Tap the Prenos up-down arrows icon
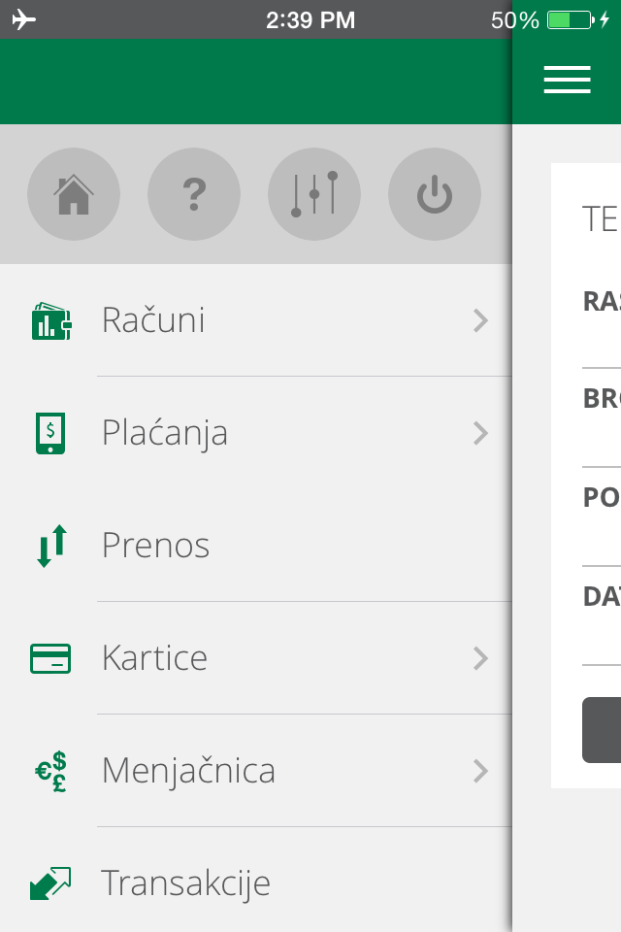 click(50, 546)
